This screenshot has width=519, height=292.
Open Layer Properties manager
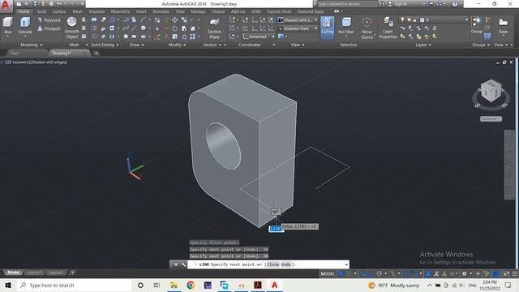coord(388,28)
